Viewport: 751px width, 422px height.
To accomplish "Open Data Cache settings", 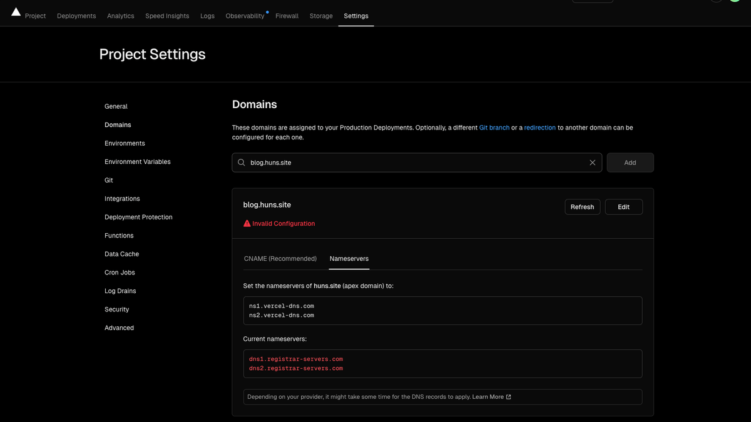I will (x=121, y=254).
